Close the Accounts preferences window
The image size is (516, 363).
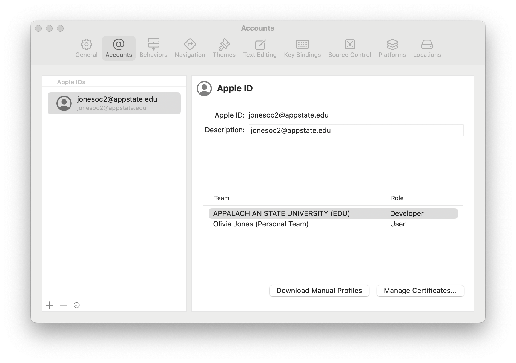click(x=38, y=28)
